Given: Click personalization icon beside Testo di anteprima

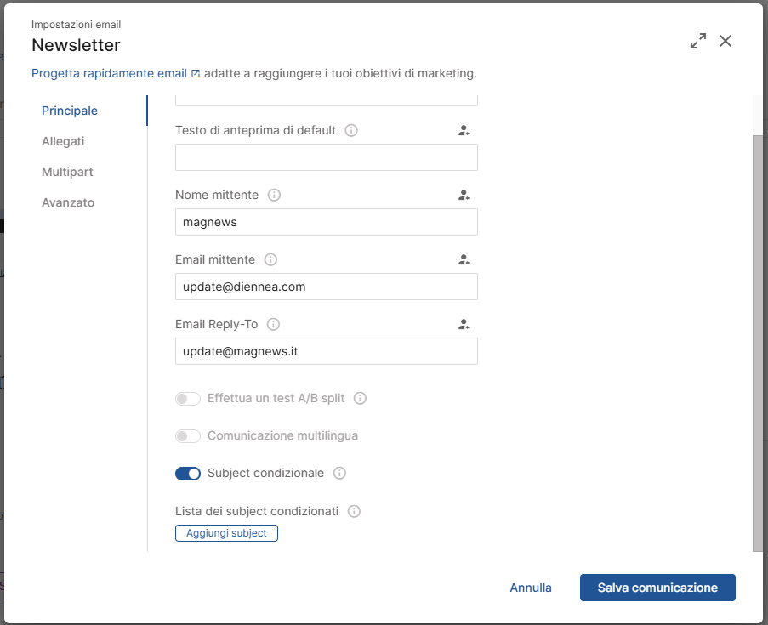Looking at the screenshot, I should pos(464,130).
